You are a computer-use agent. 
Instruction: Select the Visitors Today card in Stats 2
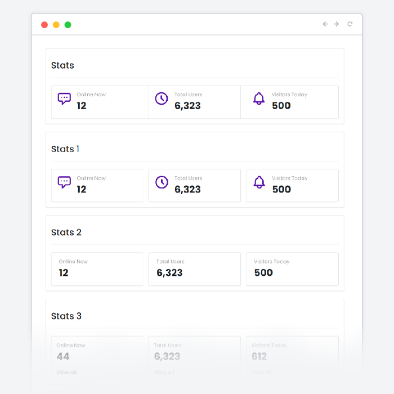click(292, 269)
